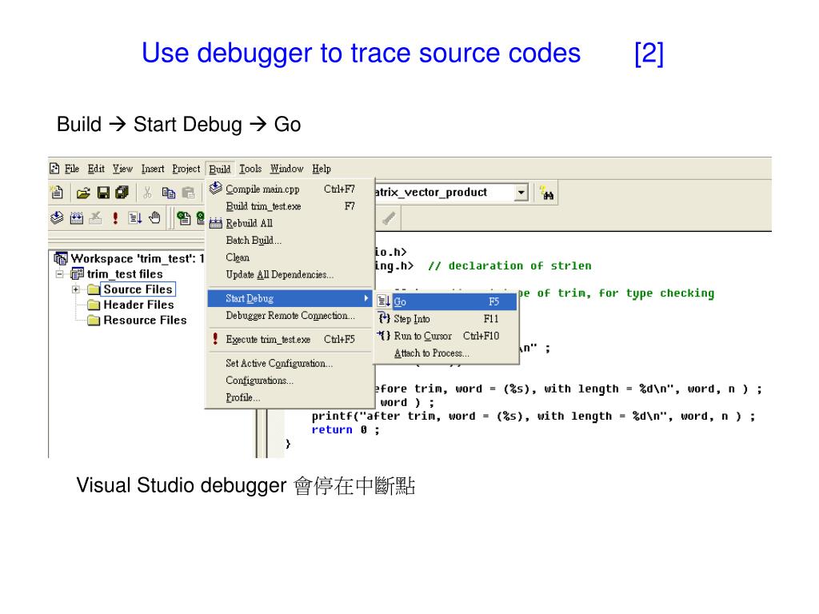
Task: Click the red exclamation Execute toolbar icon
Action: (x=115, y=217)
